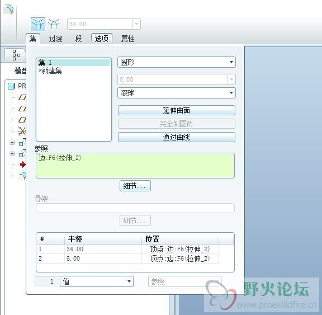
Task: Open the 值 radius type dropdown
Action: coord(97,281)
